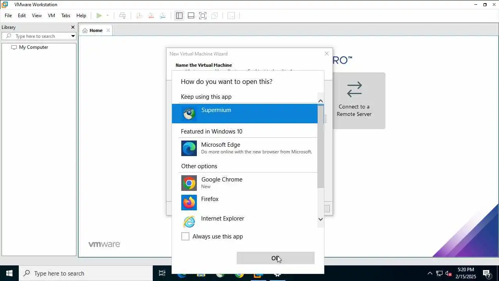Close the Library panel
Screen dimensions: 499x281
click(73, 27)
